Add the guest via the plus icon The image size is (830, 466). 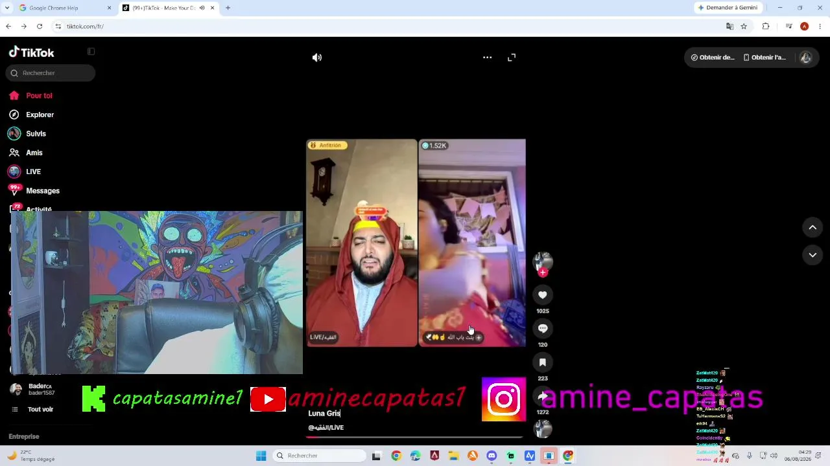tap(479, 337)
